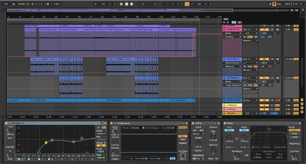Open the Makeup parameter chooser
This screenshot has height=164, width=306.
232,66
